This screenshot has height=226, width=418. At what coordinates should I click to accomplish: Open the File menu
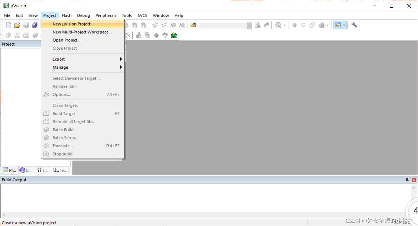[7, 16]
